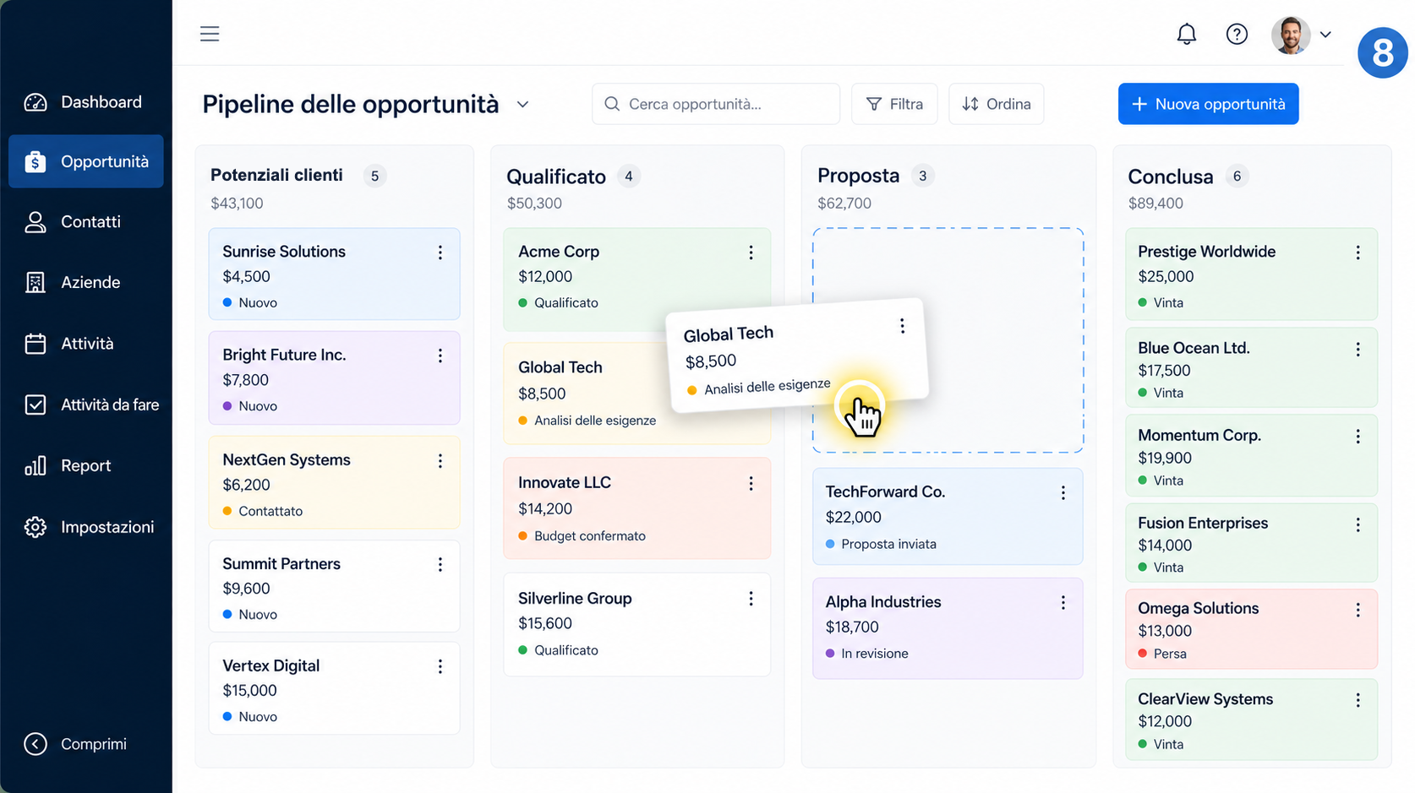This screenshot has width=1415, height=793.
Task: Click the user profile avatar
Action: pos(1291,35)
